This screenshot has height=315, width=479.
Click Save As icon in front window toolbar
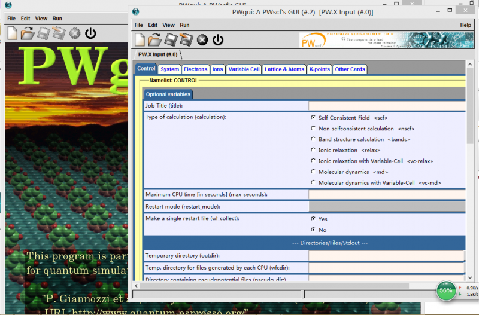[186, 39]
